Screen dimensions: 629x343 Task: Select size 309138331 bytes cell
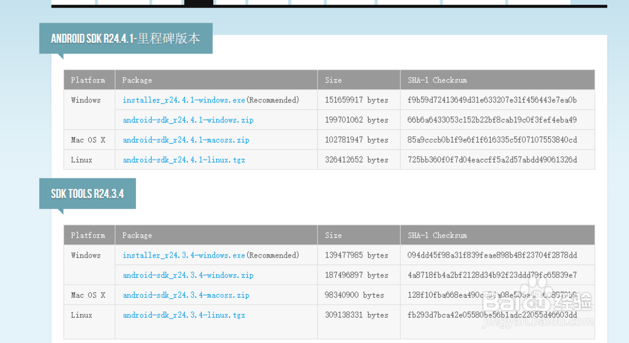coord(359,322)
